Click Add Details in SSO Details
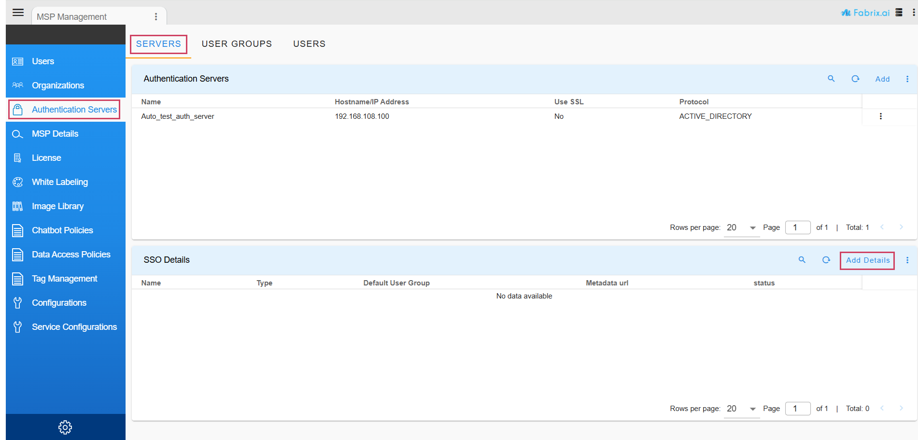The height and width of the screenshot is (440, 918). (x=867, y=260)
